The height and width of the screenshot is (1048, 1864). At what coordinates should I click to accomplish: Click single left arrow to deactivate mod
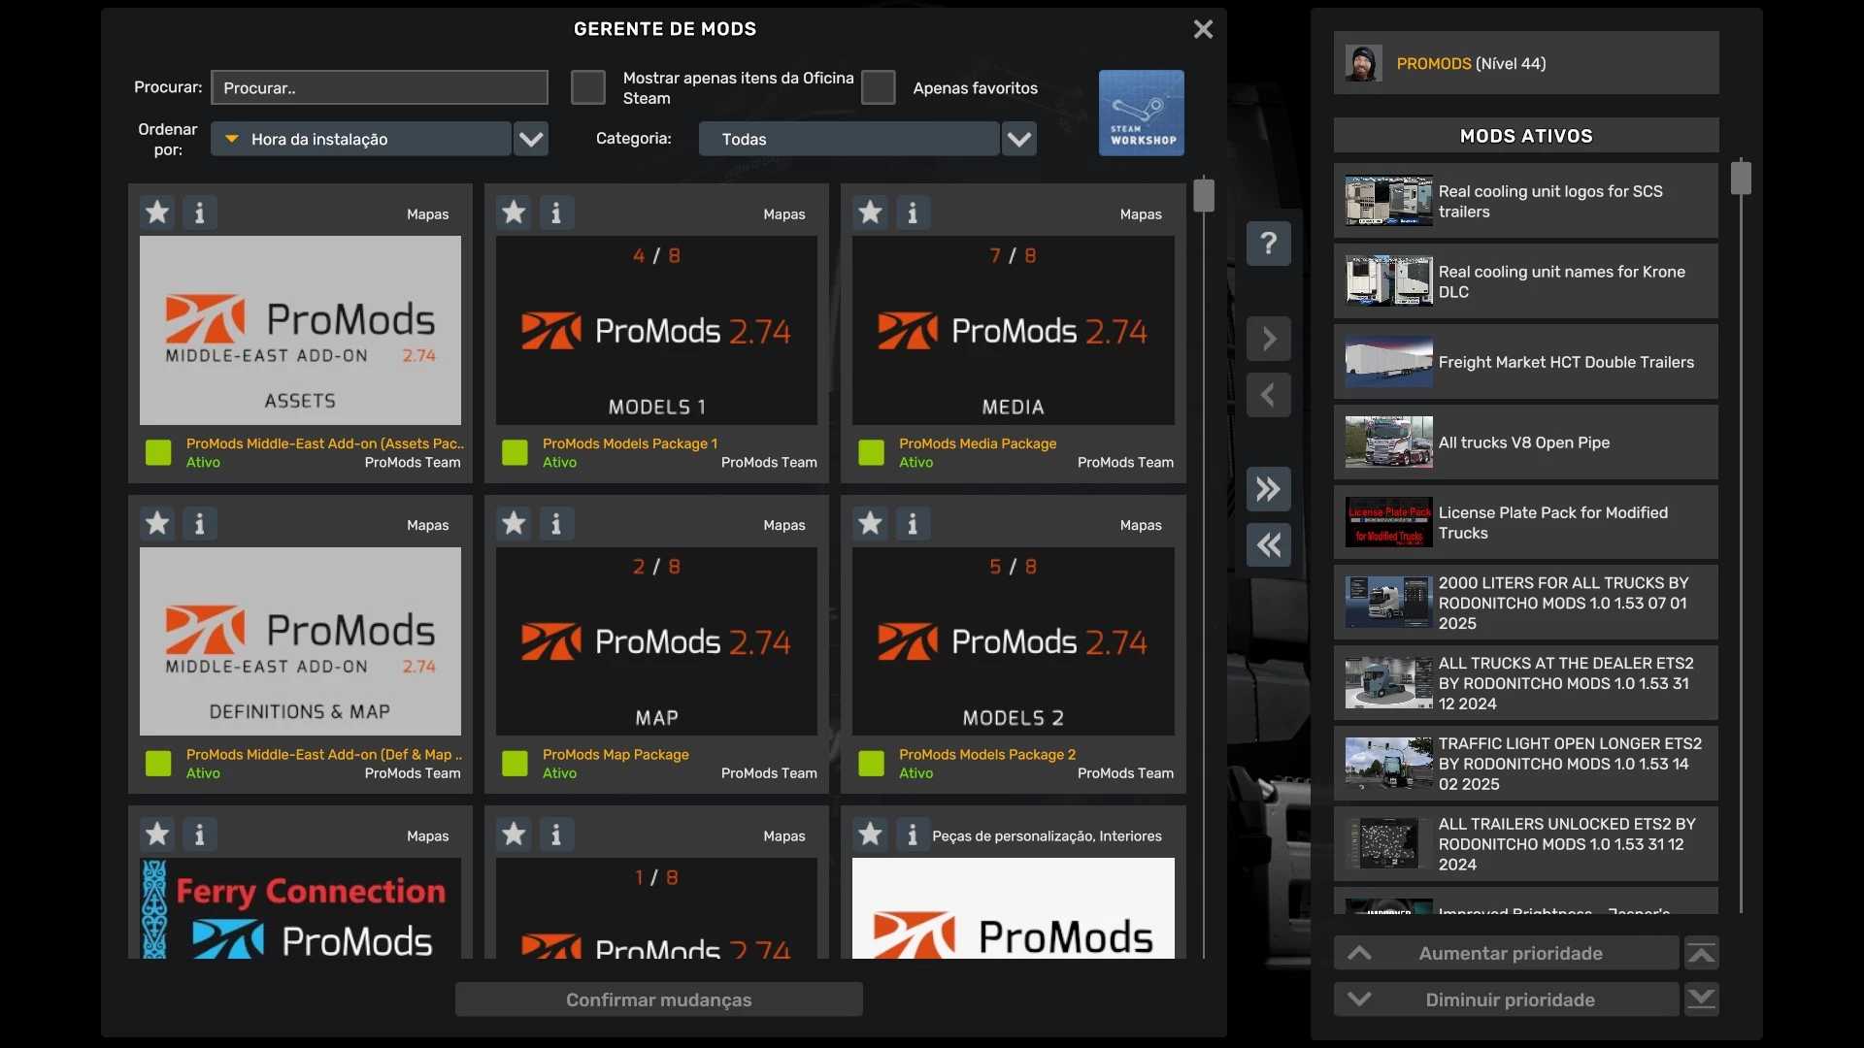[x=1268, y=395]
